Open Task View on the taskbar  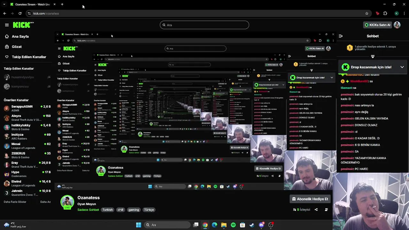pyautogui.click(x=196, y=225)
